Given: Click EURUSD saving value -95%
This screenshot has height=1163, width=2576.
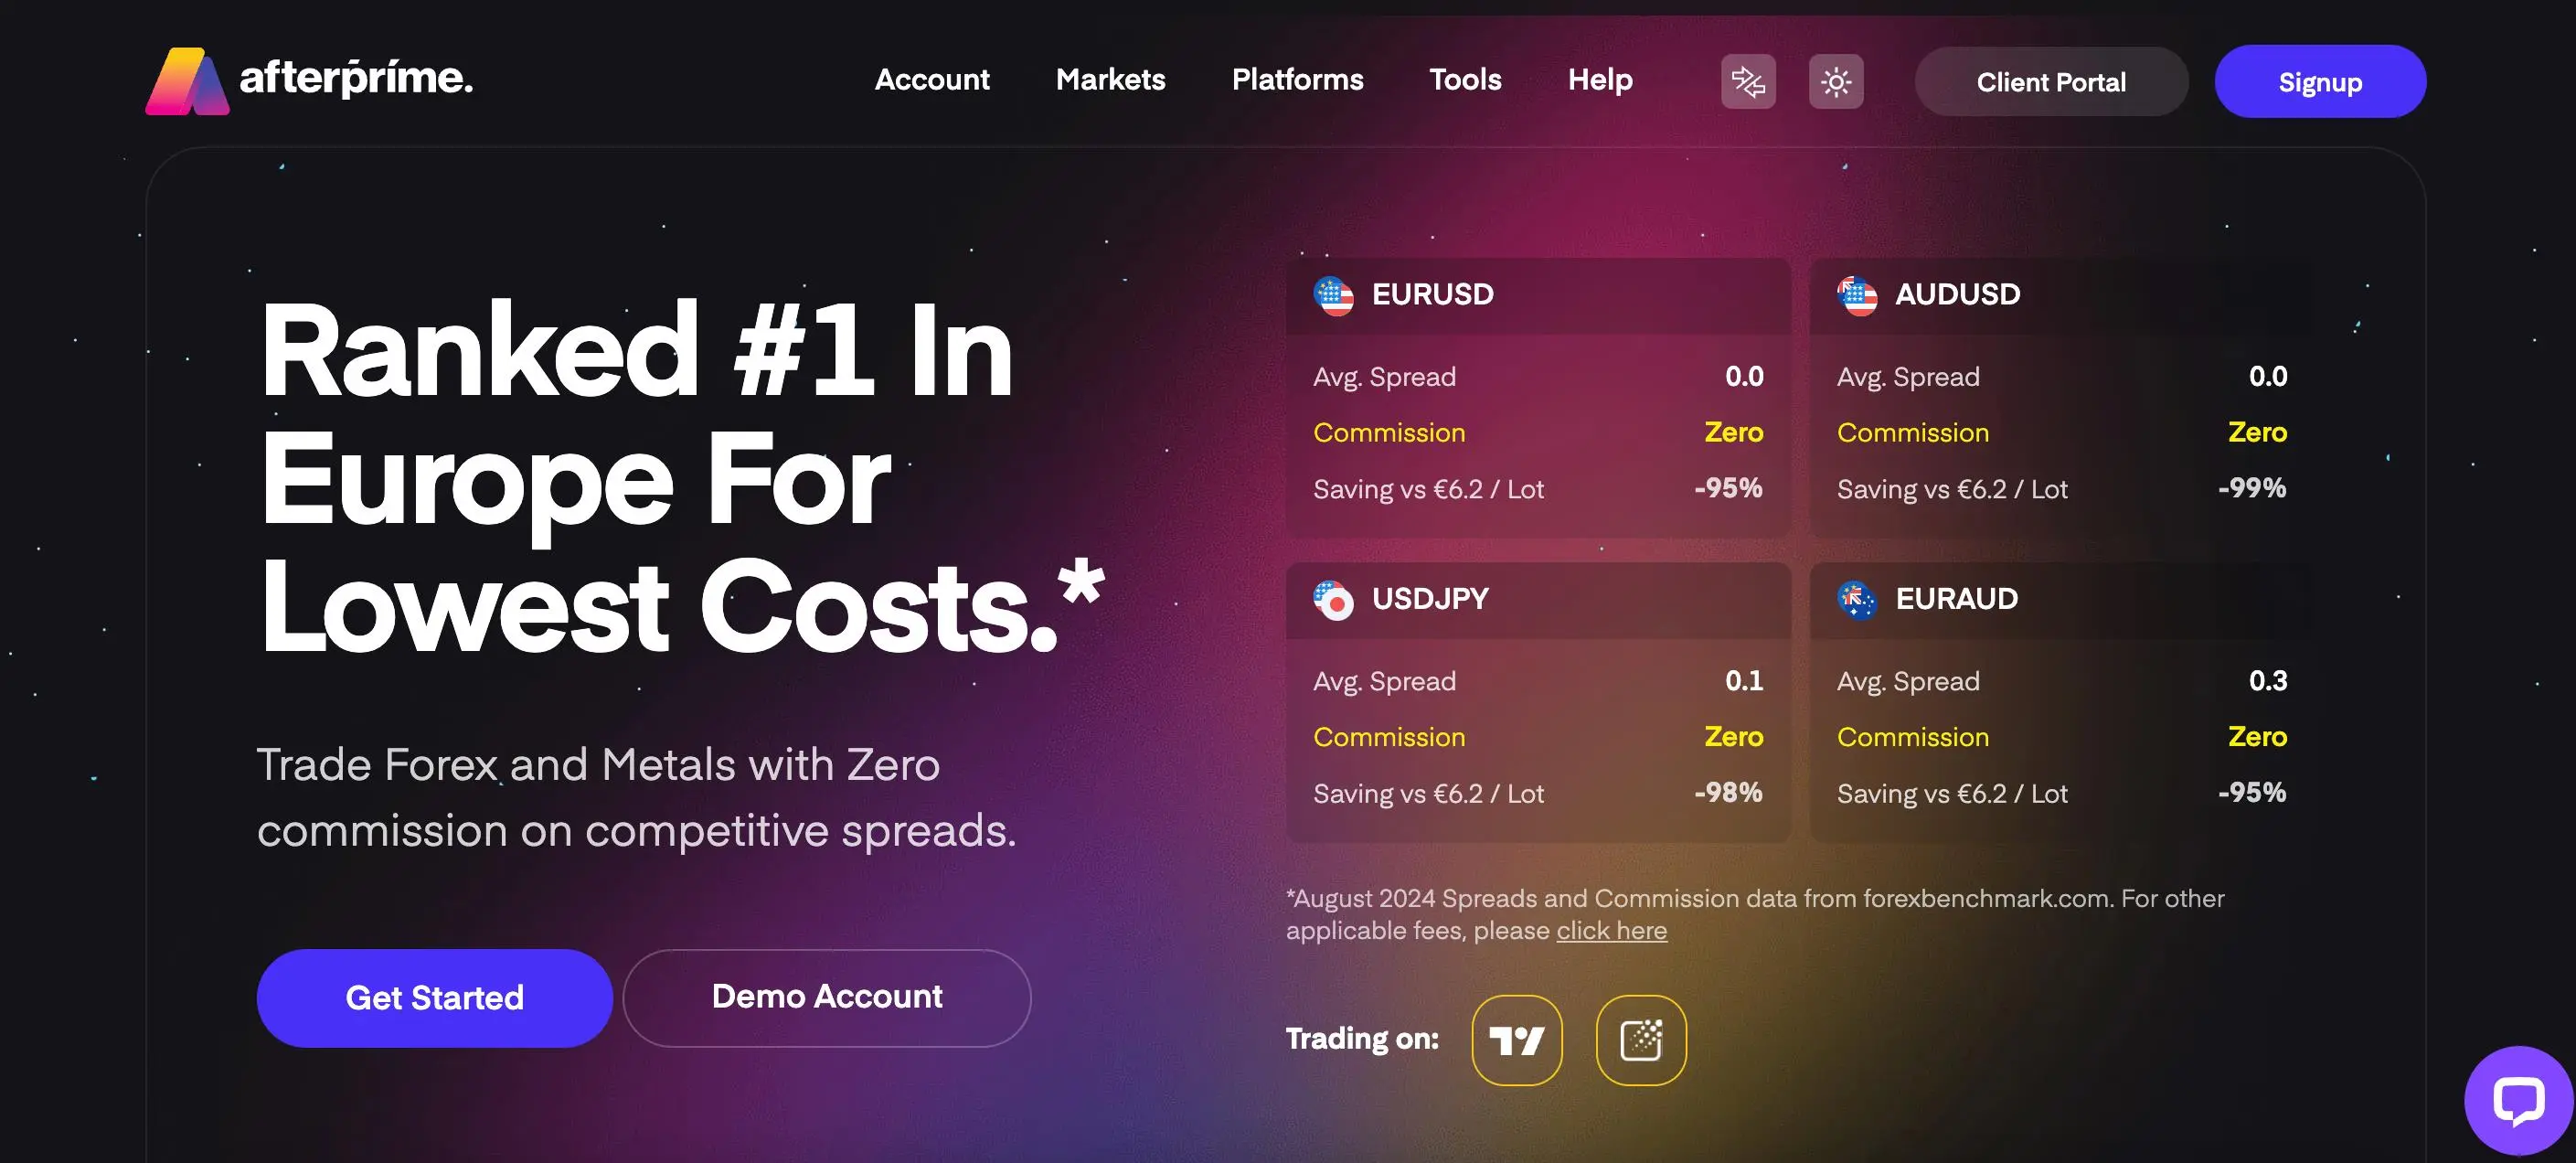Looking at the screenshot, I should 1728,488.
